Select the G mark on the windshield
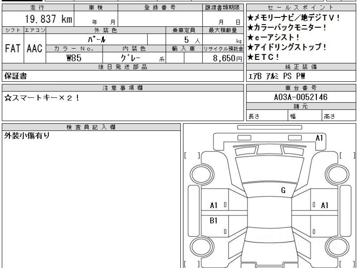 [283, 191]
